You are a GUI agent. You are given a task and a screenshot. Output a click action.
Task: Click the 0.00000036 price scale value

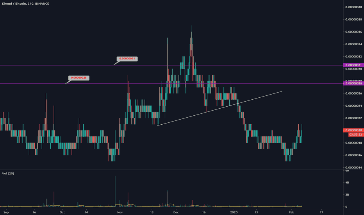click(x=353, y=32)
